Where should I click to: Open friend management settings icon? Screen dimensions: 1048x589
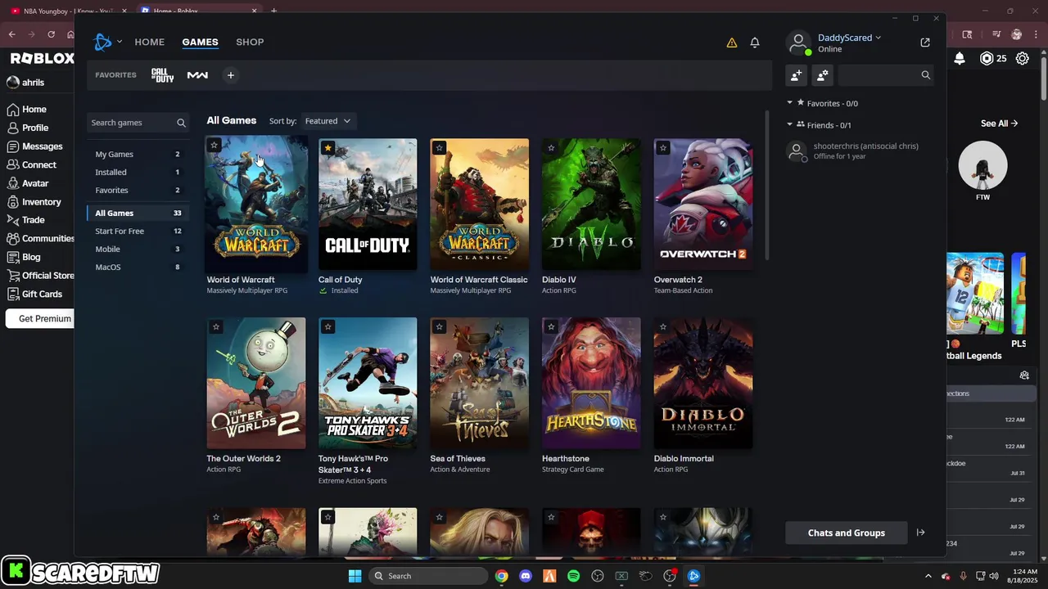pos(822,75)
